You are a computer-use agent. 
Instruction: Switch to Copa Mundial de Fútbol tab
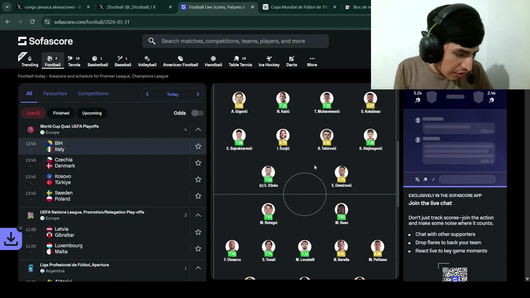coord(300,7)
